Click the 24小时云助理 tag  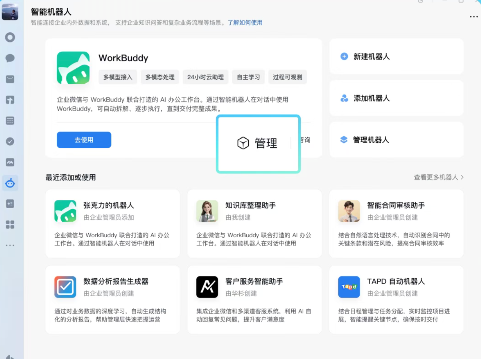[206, 77]
